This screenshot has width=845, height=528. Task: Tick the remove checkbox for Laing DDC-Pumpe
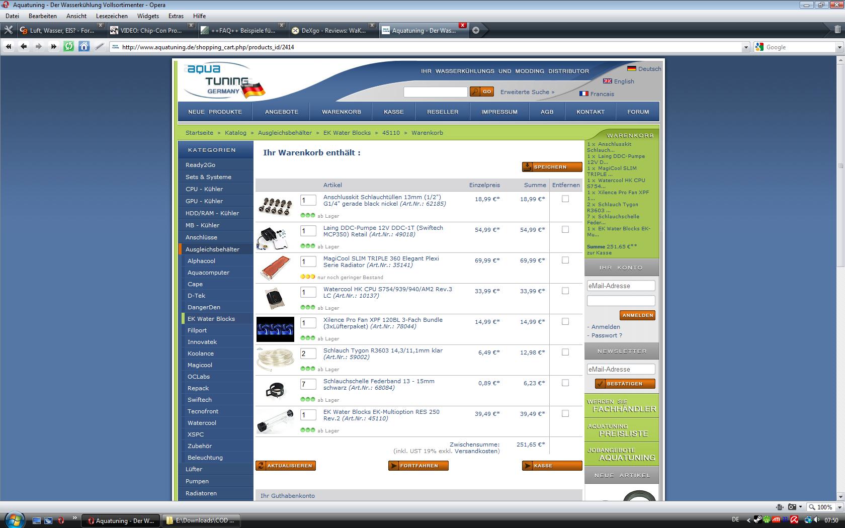coord(565,229)
